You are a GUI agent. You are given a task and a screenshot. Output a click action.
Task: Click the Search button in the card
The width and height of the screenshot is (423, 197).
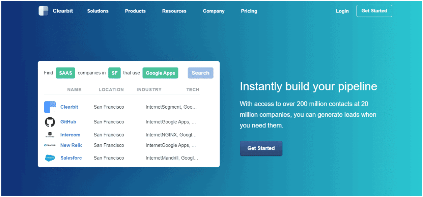click(x=200, y=73)
